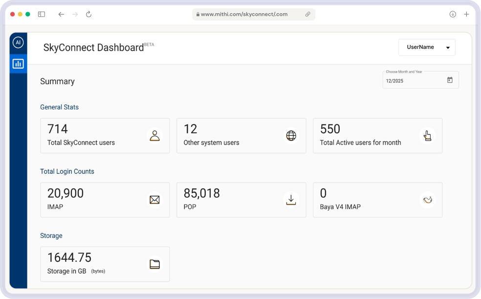The width and height of the screenshot is (481, 299).
Task: Click the BETA superscript tag
Action: click(149, 45)
